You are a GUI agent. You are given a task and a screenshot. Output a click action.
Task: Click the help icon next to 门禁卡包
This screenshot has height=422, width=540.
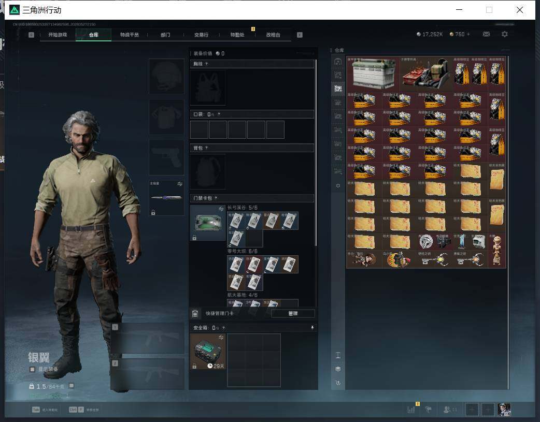[216, 198]
